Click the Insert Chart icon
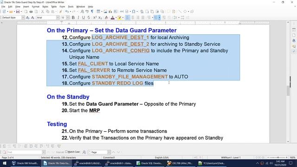 coord(110,12)
